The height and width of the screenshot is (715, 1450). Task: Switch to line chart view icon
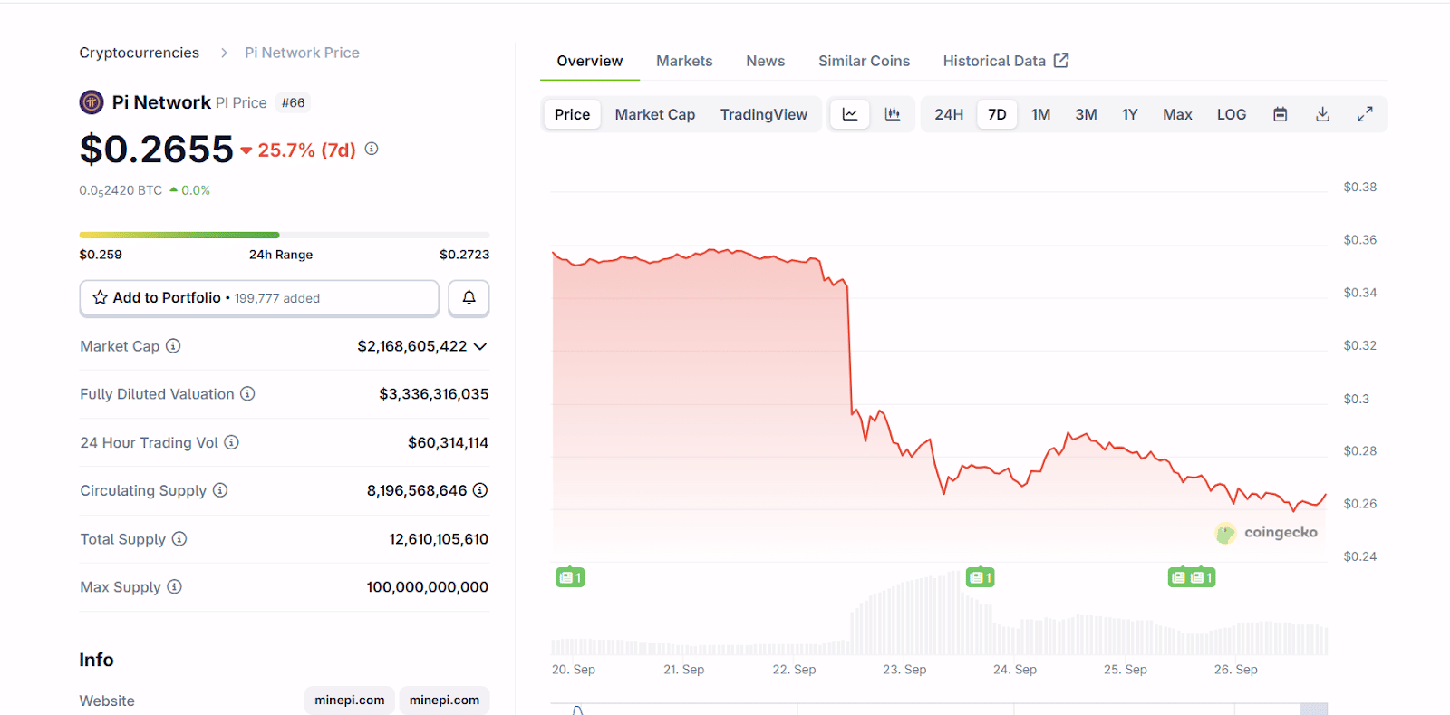coord(850,114)
